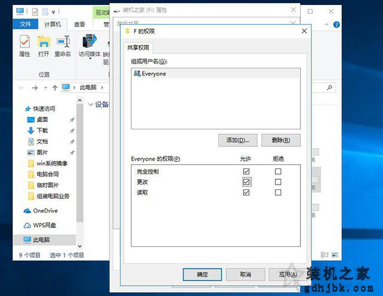Go back with the left arrow
The height and width of the screenshot is (296, 383).
[22, 87]
